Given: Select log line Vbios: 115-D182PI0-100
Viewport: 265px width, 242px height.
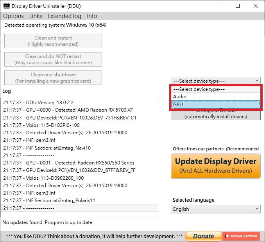Looking at the screenshot, I should coord(80,125).
